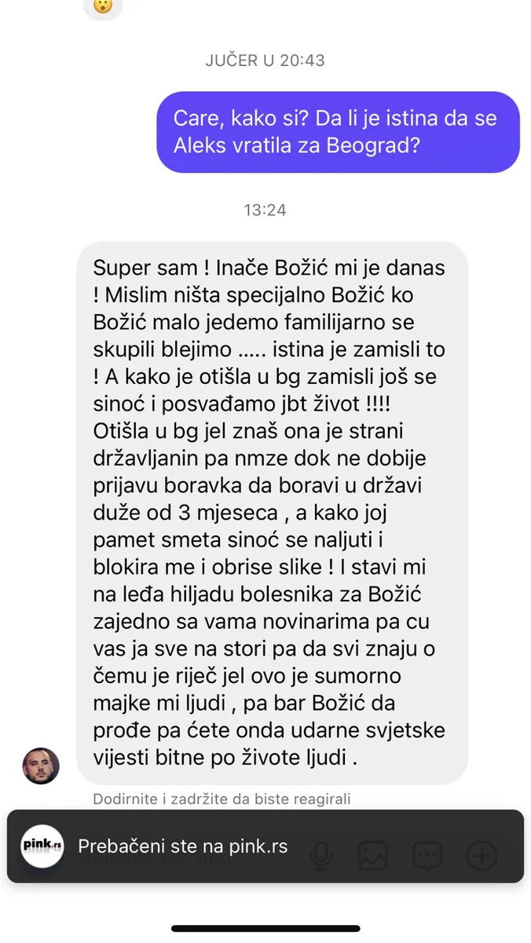Screen dimensions: 531x943
Task: Tap the pink.rs round logo
Action: (42, 846)
